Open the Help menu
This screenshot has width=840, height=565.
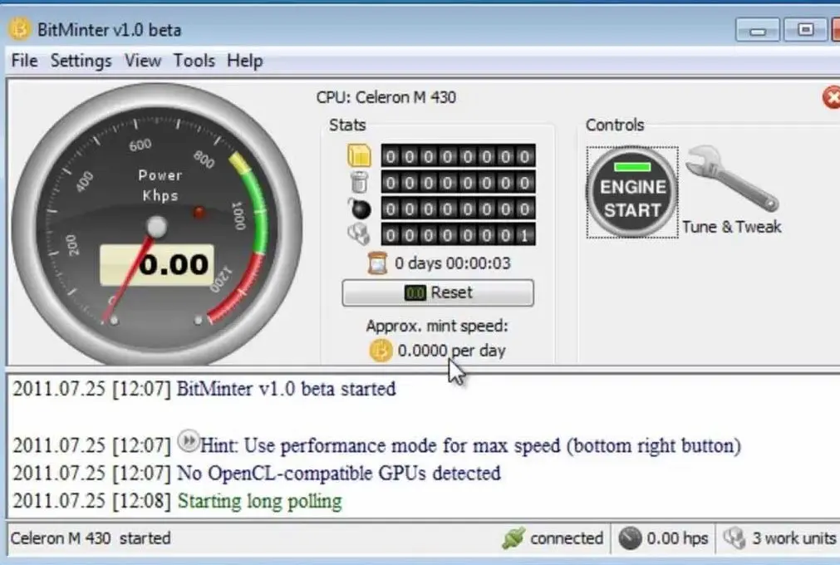point(245,61)
